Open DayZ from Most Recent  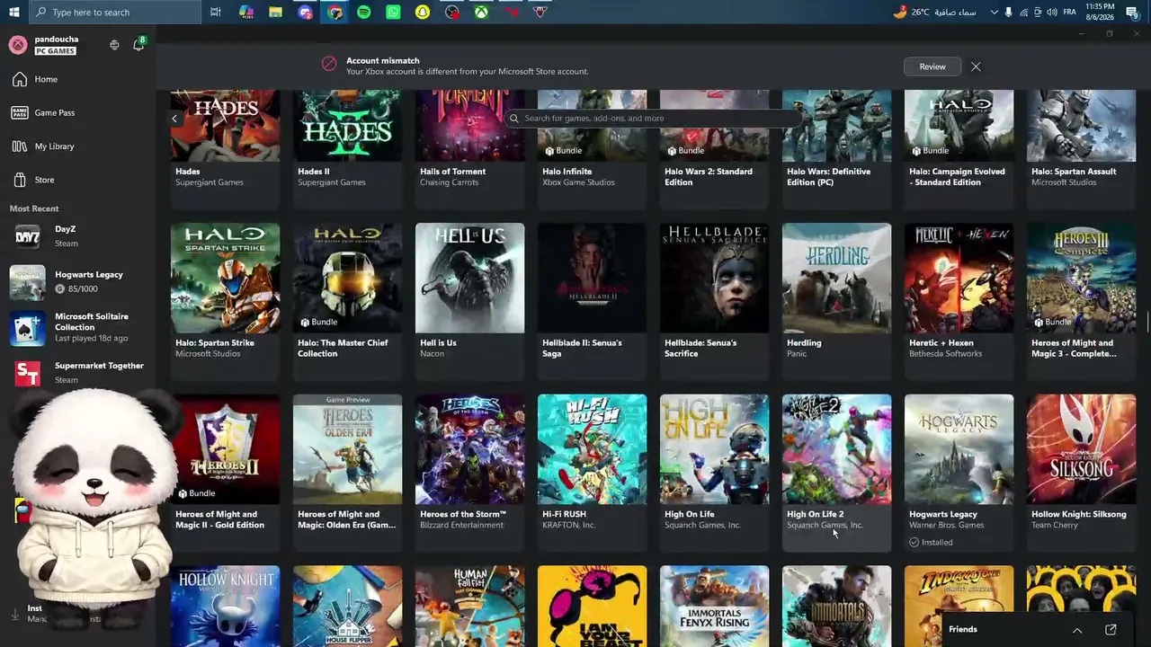77,236
